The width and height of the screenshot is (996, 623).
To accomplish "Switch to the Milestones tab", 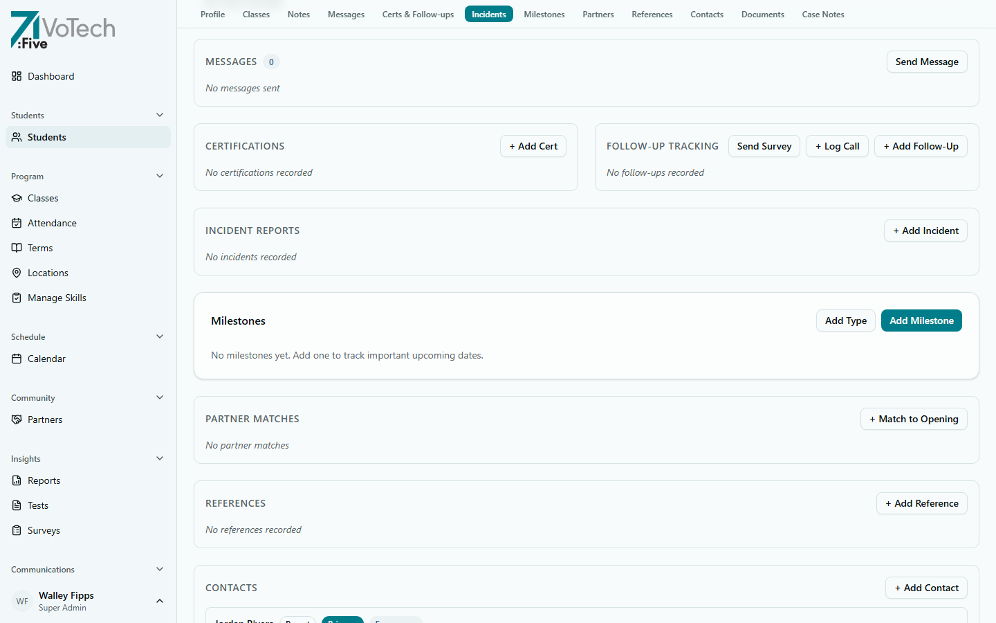I will [544, 14].
